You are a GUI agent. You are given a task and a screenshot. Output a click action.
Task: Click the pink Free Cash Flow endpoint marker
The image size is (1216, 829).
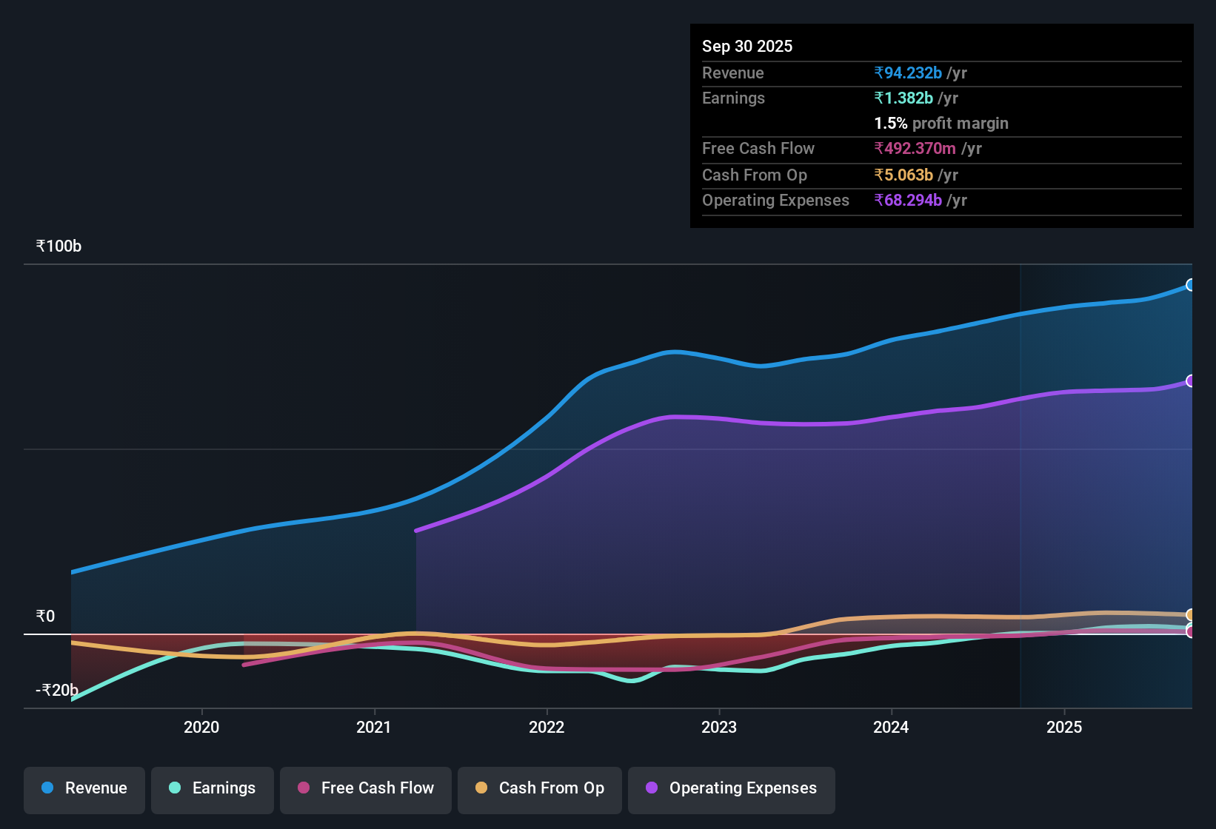pyautogui.click(x=1191, y=633)
